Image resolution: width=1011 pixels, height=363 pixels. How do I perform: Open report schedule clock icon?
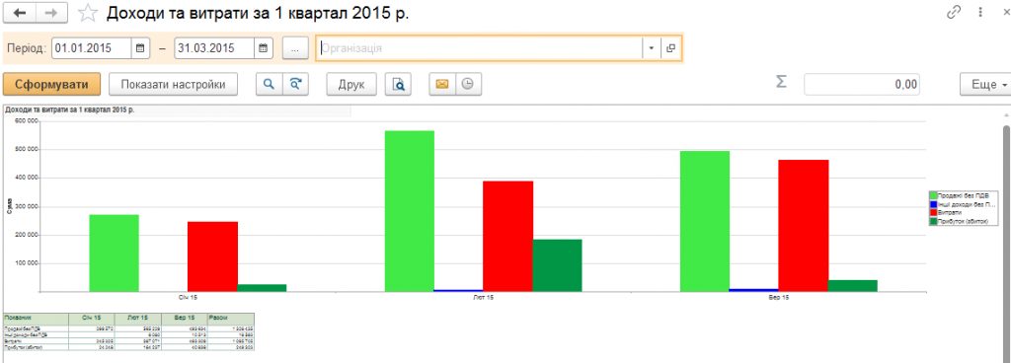469,84
